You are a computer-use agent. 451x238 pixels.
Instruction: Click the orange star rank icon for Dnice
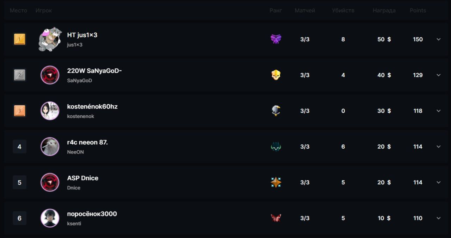(x=276, y=182)
